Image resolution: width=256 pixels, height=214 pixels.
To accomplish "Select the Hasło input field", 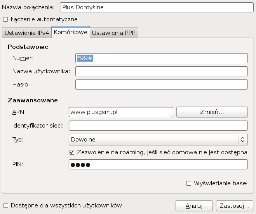I will tap(161, 85).
